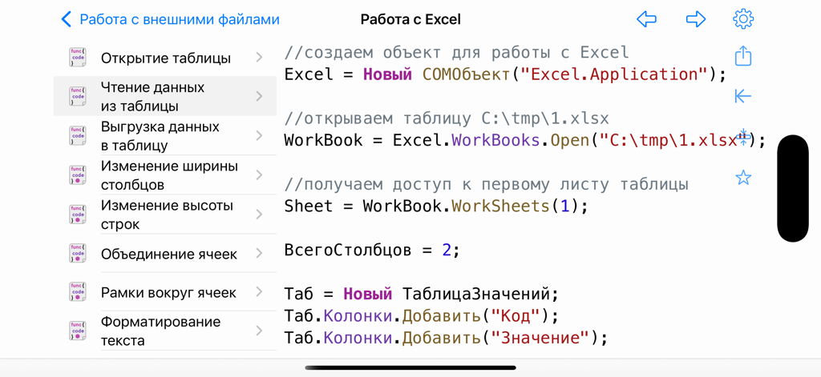Open Объединение ячеек topic

coord(168,254)
